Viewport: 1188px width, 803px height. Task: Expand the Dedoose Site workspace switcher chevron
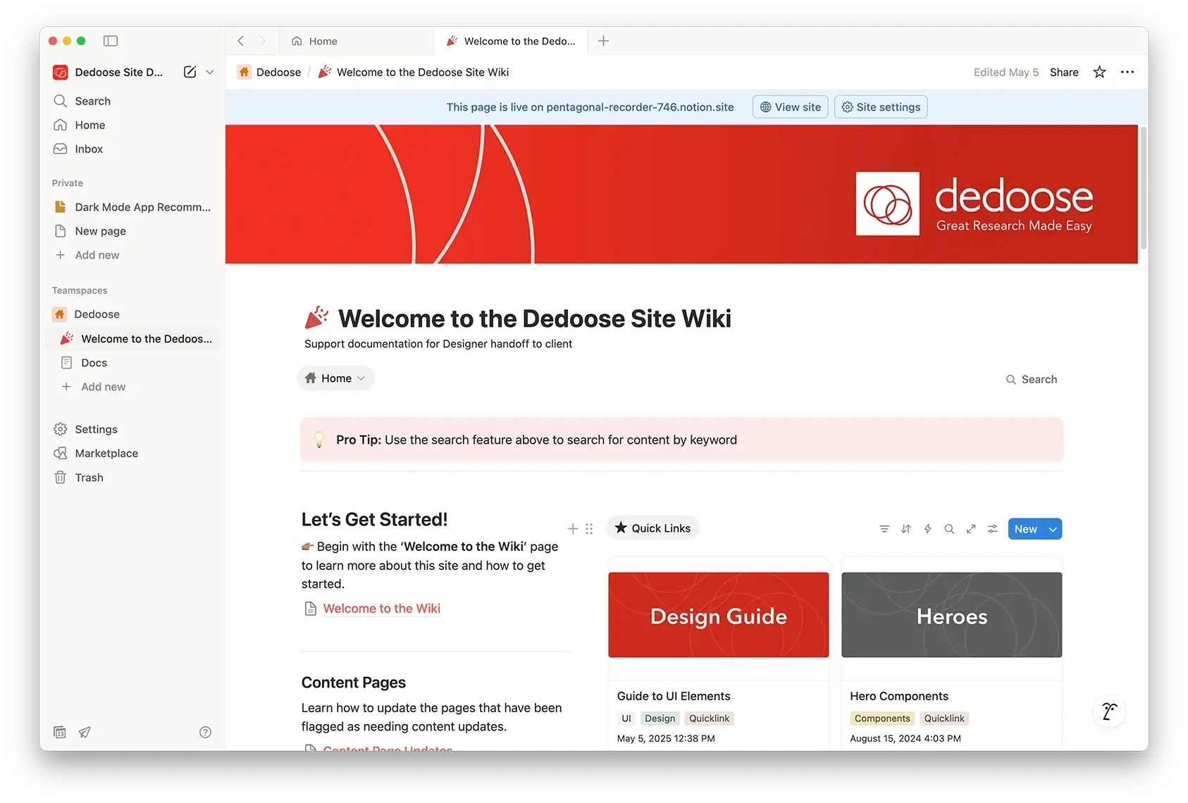[210, 72]
